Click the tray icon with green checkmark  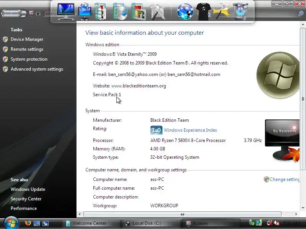[252, 223]
